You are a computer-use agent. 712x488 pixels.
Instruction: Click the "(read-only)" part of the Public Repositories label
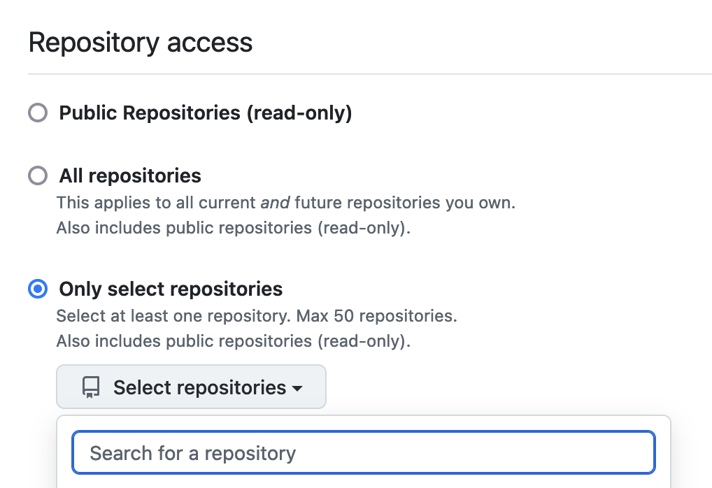pyautogui.click(x=299, y=113)
